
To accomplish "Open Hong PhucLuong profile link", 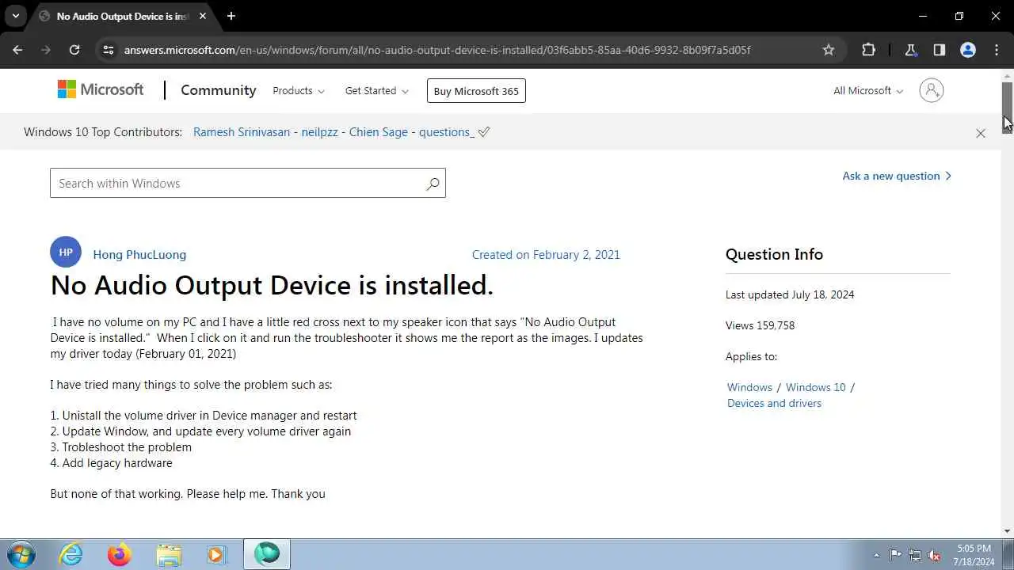I will point(139,255).
